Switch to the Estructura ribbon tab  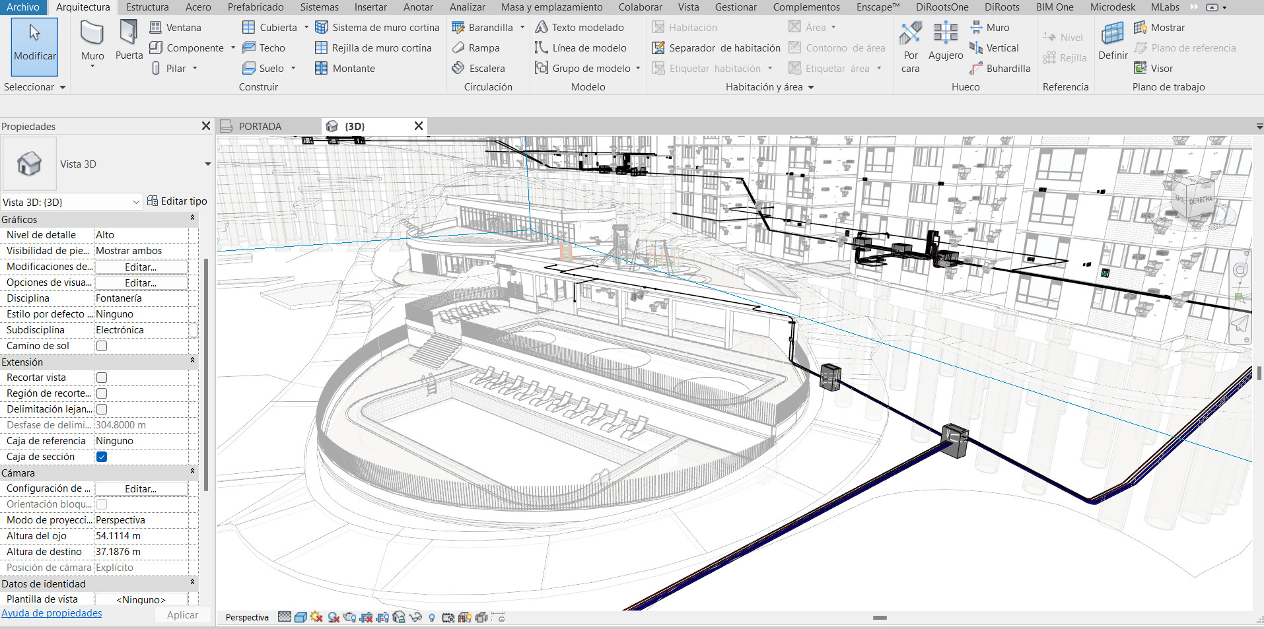147,7
